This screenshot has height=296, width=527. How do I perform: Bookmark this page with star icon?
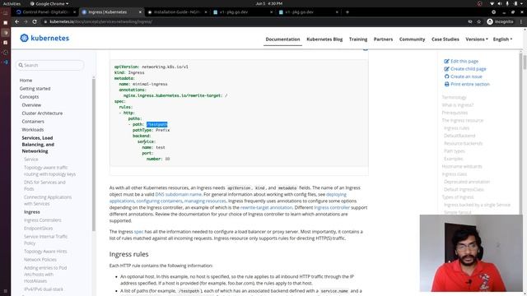click(479, 21)
